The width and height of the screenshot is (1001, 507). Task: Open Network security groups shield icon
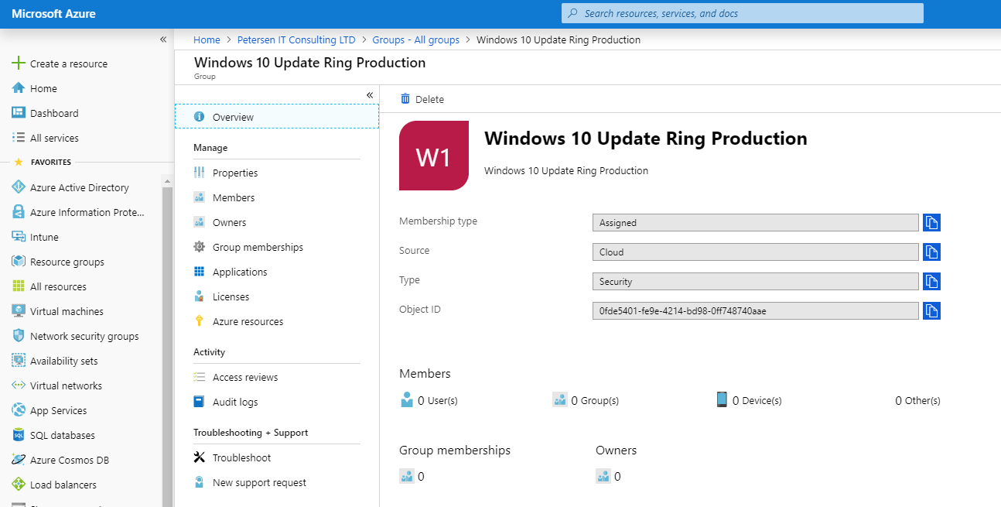[19, 336]
